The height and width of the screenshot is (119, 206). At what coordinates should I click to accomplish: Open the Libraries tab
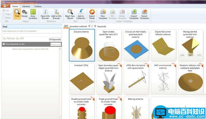pos(26,6)
